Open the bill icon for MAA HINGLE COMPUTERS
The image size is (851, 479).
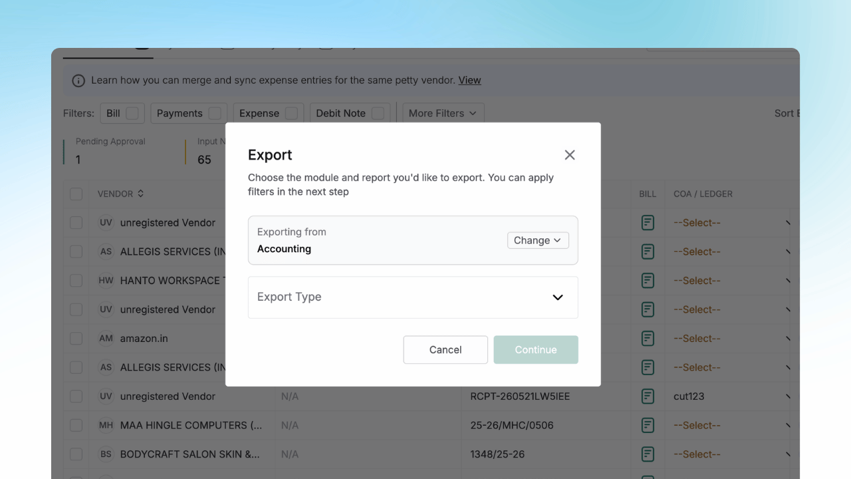(x=648, y=425)
